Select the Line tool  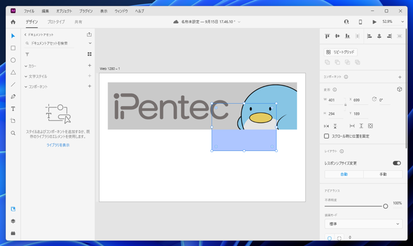pos(13,85)
